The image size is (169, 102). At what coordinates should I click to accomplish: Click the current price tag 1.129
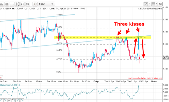pyautogui.click(x=166, y=58)
